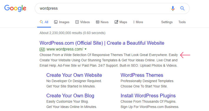Screen dimensions: 209x111
Task: Open the Create Your Own Website sitelink
Action: click(74, 75)
